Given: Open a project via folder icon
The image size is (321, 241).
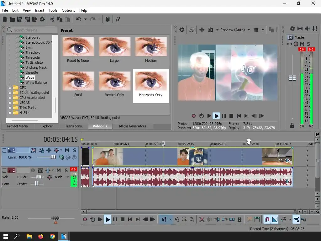Looking at the screenshot, I should click(12, 19).
